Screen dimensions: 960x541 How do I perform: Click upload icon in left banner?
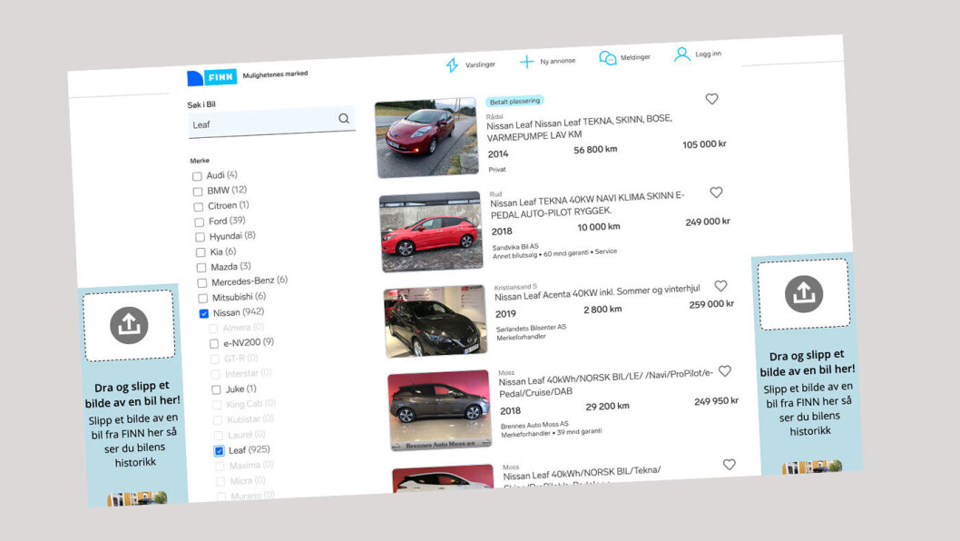point(129,325)
